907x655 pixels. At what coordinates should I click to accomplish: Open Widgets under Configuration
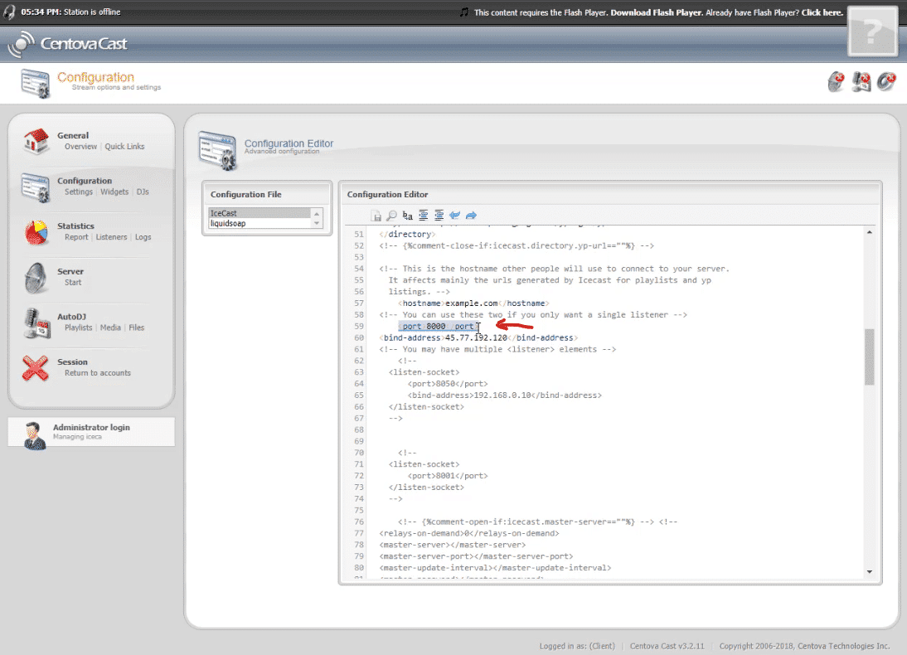(x=114, y=192)
